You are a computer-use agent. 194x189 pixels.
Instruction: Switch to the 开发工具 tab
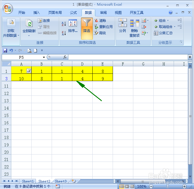(x=137, y=13)
